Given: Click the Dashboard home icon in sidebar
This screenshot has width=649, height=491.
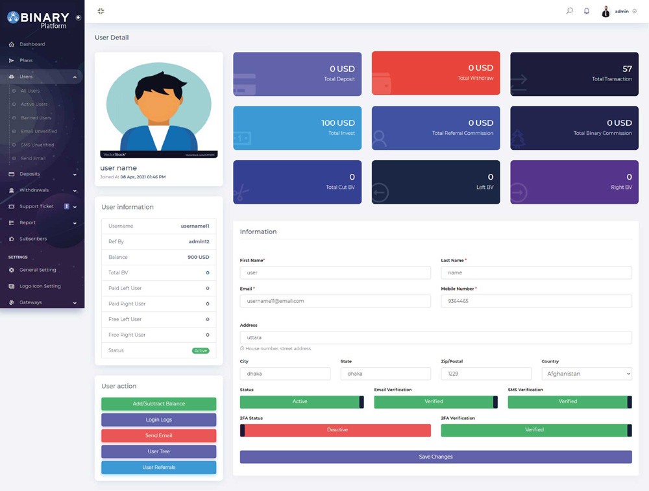Looking at the screenshot, I should click(12, 44).
